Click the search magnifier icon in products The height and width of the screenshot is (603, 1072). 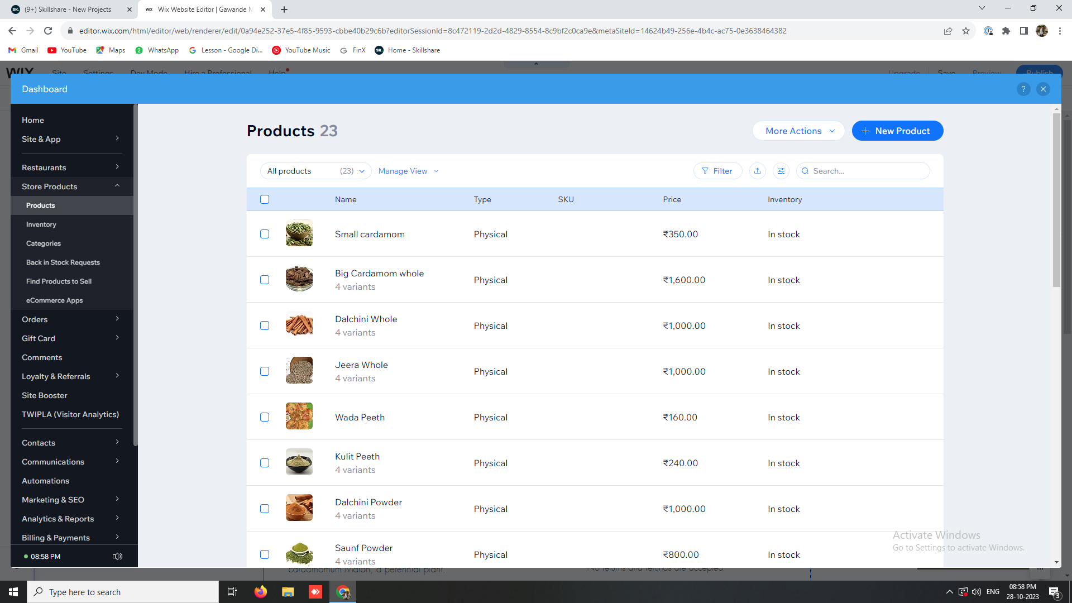tap(805, 171)
